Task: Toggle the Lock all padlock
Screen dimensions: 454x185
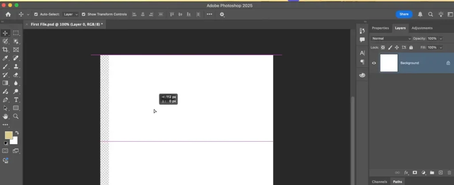Action: [x=411, y=47]
